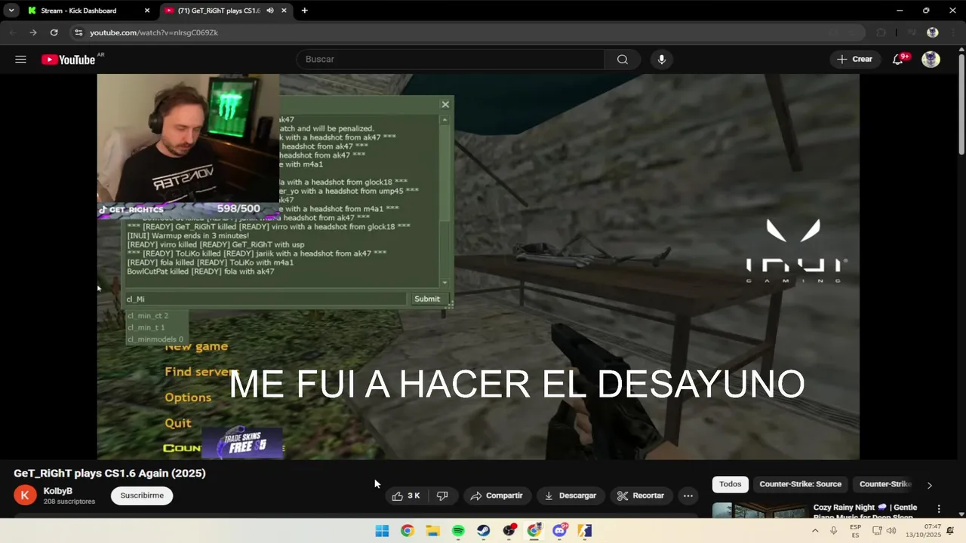Open Spotify from the taskbar
Screen dimensions: 966x543
click(458, 531)
